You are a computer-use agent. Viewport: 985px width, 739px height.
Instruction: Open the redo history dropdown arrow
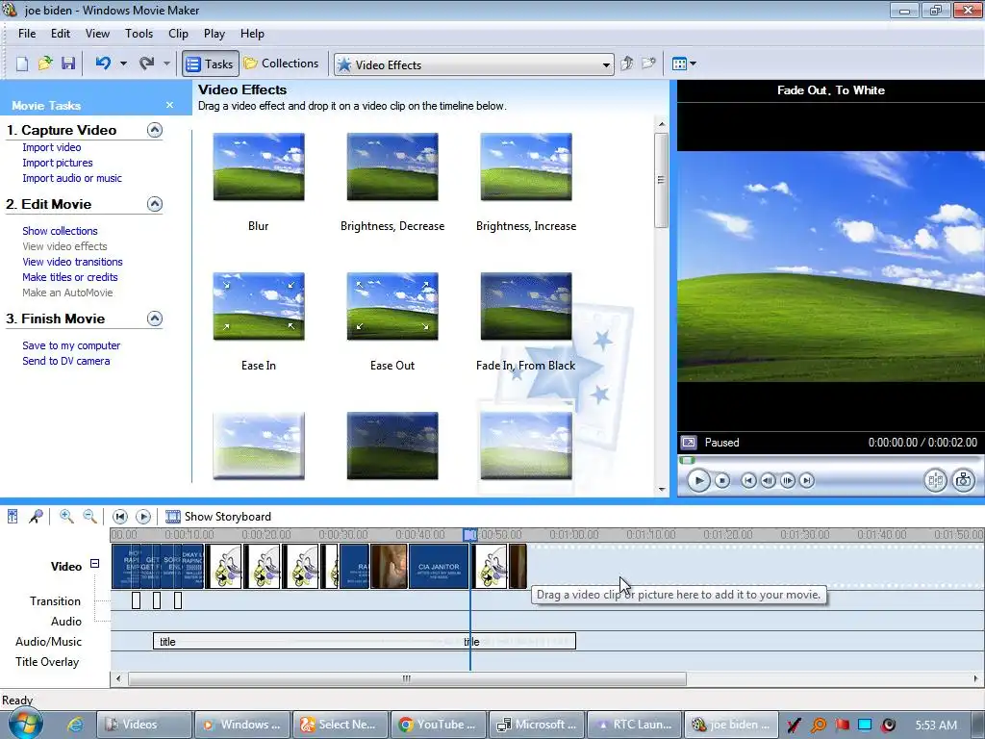point(166,64)
